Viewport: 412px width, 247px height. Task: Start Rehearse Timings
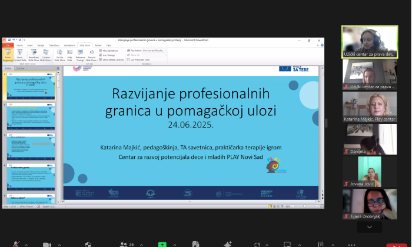coord(80,55)
